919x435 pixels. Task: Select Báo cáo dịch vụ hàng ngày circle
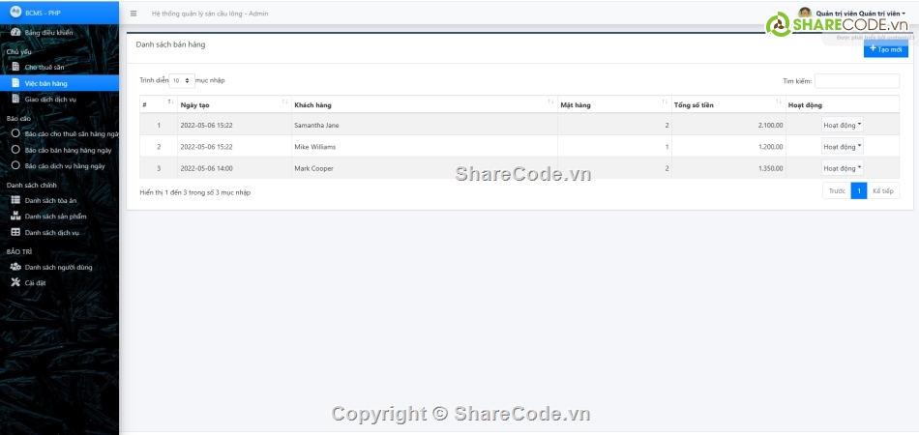tap(15, 166)
